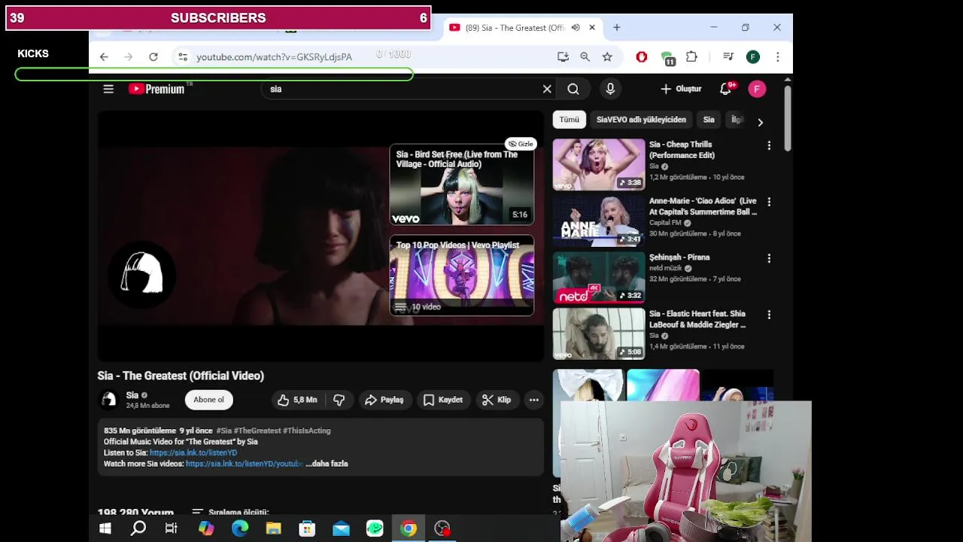
Task: Open a new browser tab
Action: click(617, 28)
